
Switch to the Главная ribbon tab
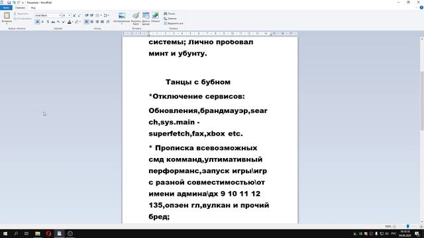pyautogui.click(x=20, y=8)
